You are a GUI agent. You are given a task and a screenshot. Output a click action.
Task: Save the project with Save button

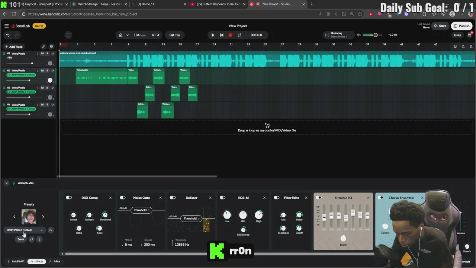[440, 26]
